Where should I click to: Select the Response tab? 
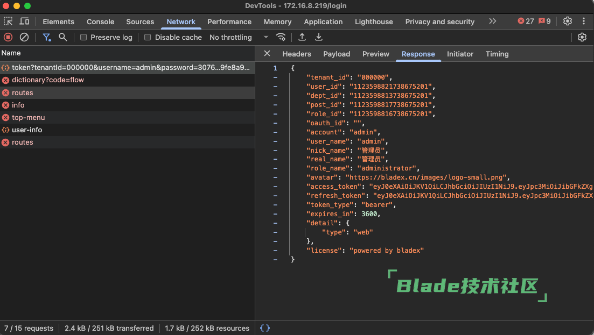click(x=418, y=54)
